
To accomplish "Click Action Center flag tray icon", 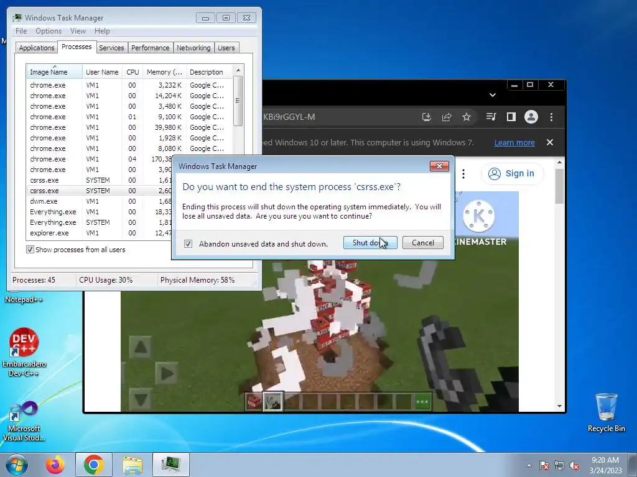I will point(544,466).
